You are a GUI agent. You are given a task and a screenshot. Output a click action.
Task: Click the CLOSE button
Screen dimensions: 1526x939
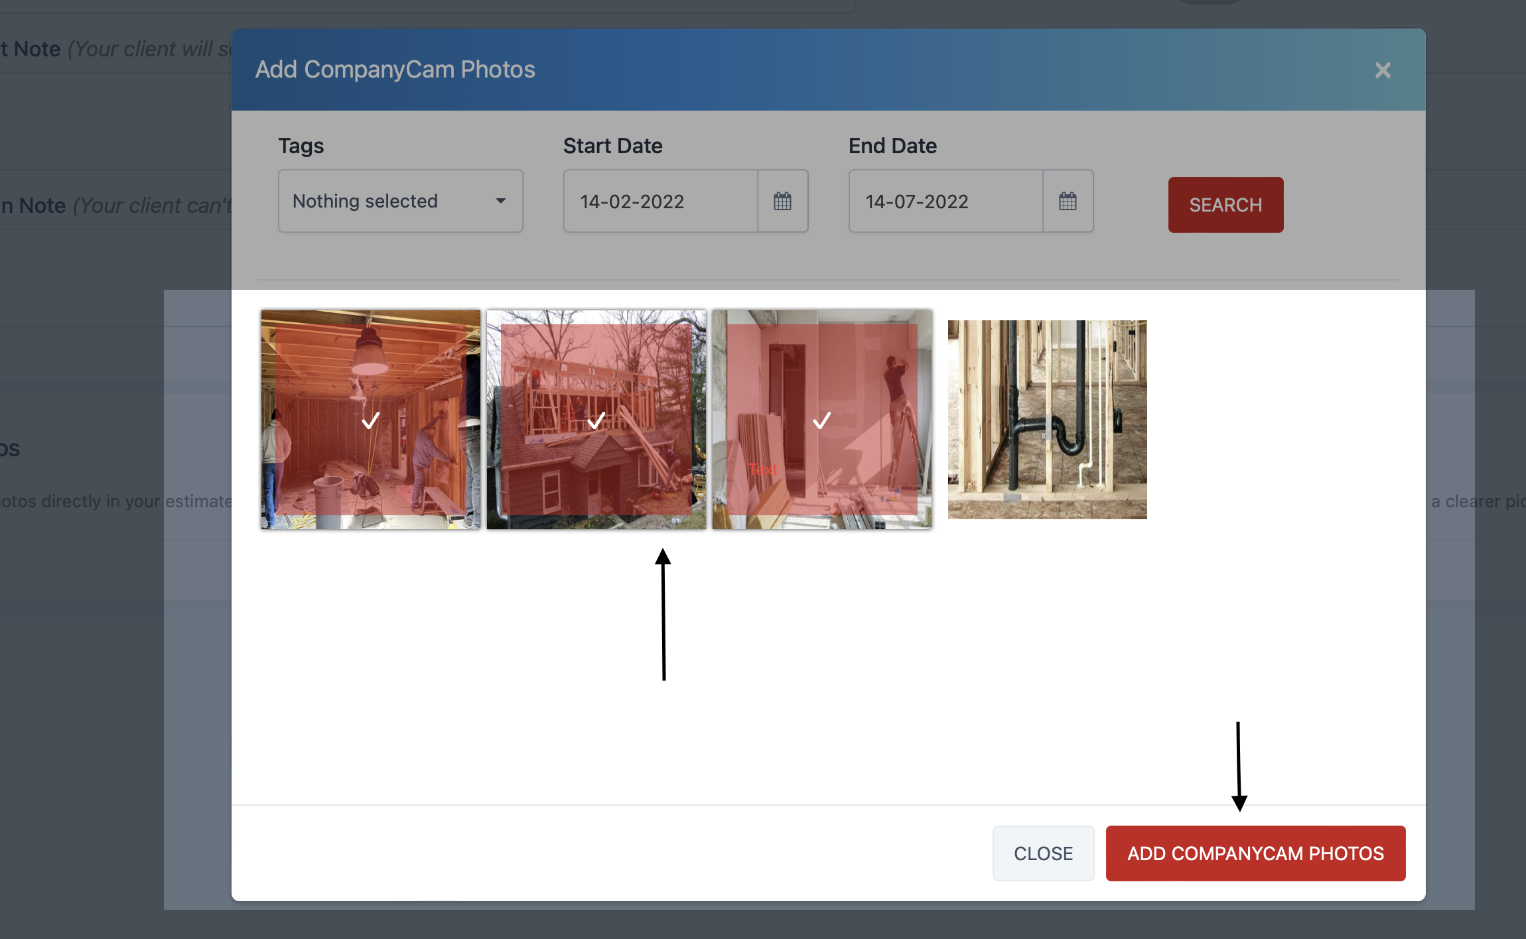pyautogui.click(x=1043, y=853)
